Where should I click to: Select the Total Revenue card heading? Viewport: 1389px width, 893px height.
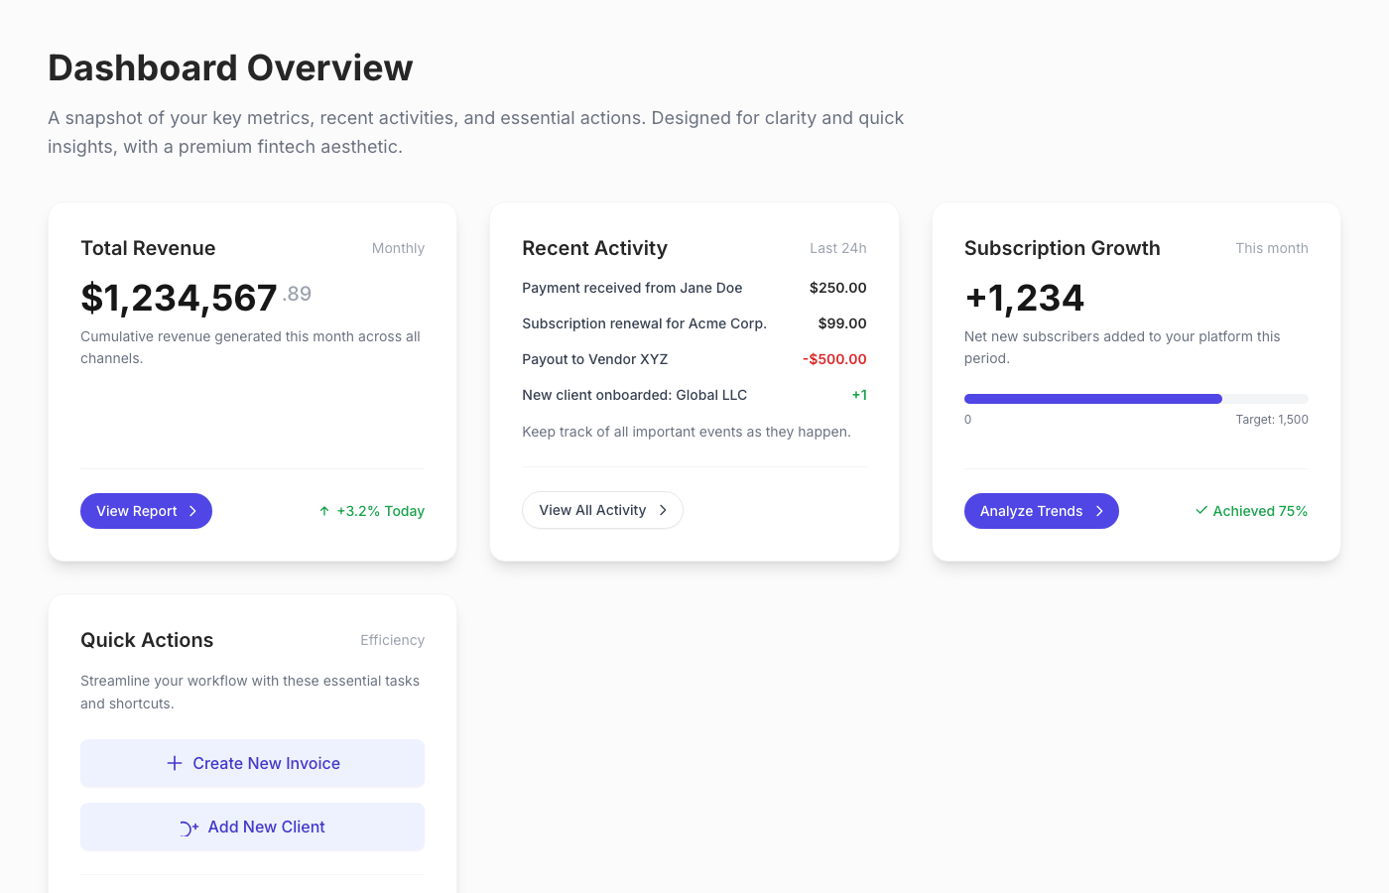pyautogui.click(x=148, y=248)
